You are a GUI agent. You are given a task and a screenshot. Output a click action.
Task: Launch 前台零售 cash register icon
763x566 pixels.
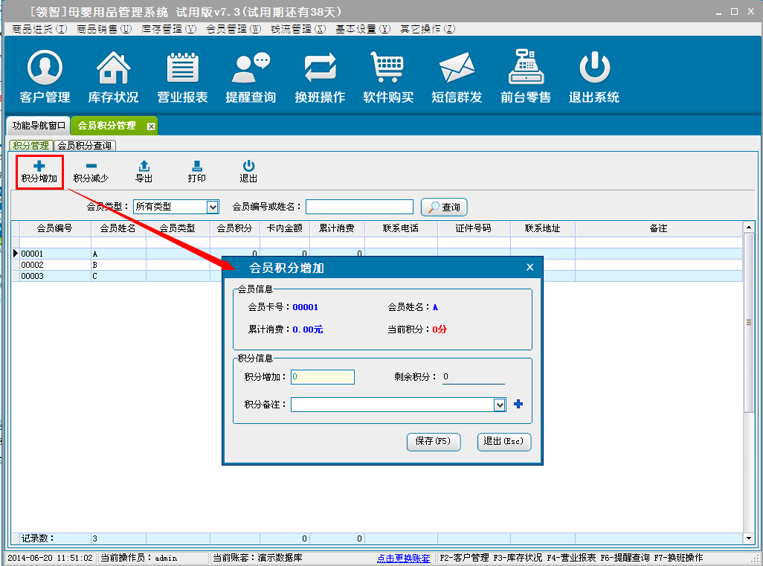[526, 77]
